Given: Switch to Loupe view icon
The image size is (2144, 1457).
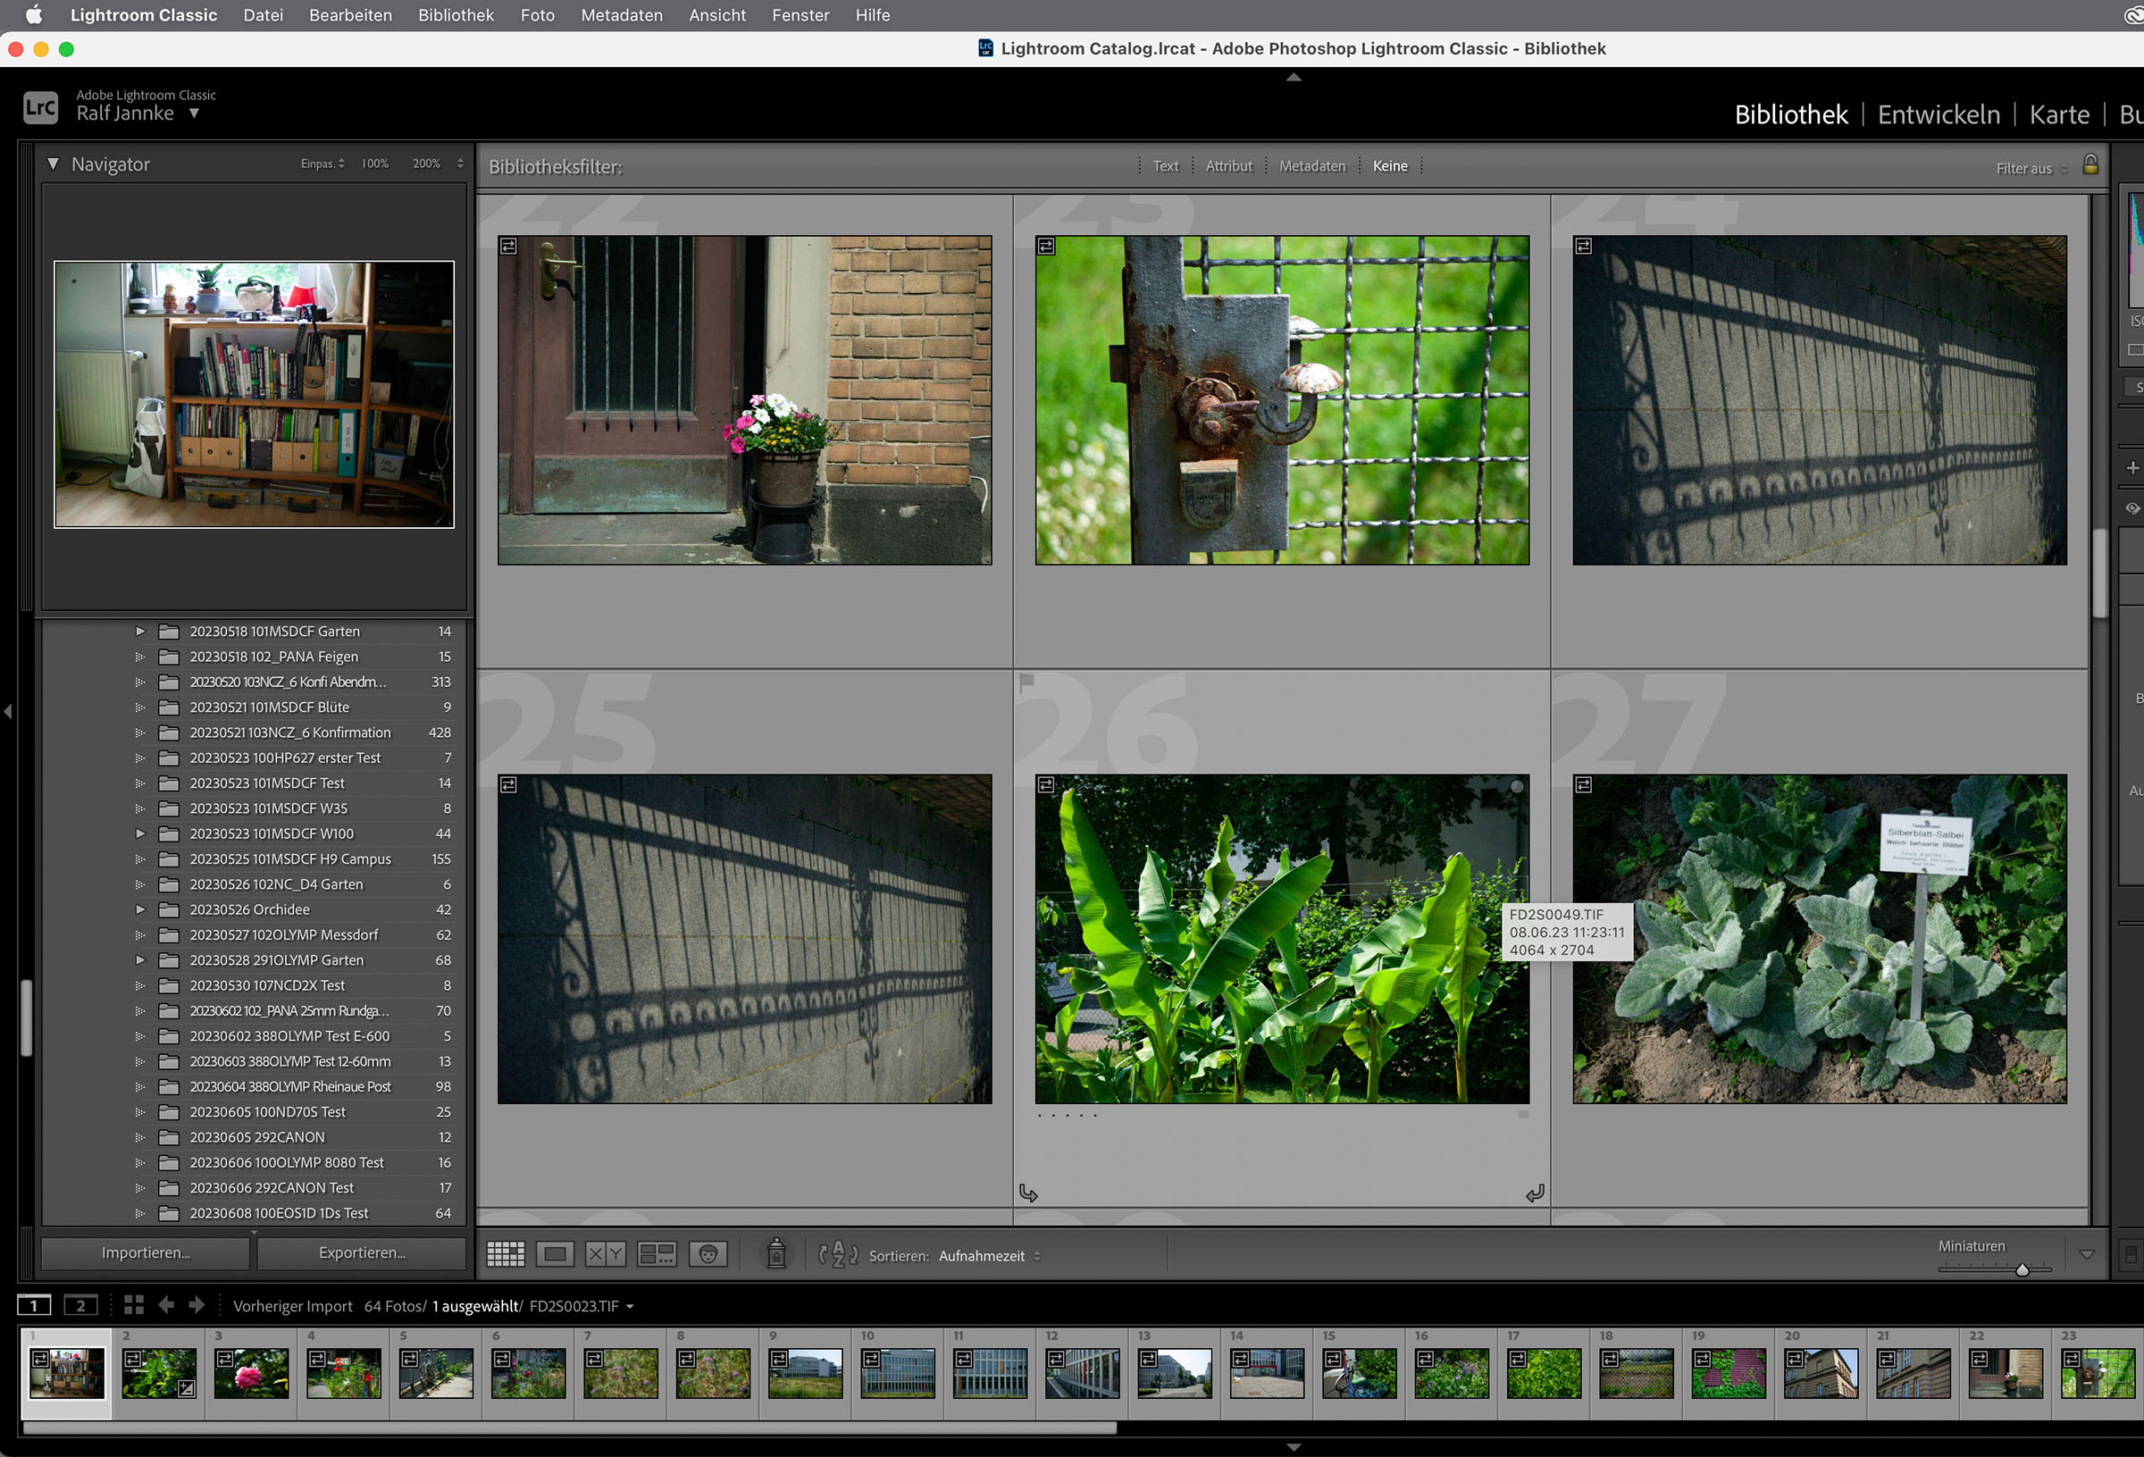Looking at the screenshot, I should pyautogui.click(x=556, y=1254).
